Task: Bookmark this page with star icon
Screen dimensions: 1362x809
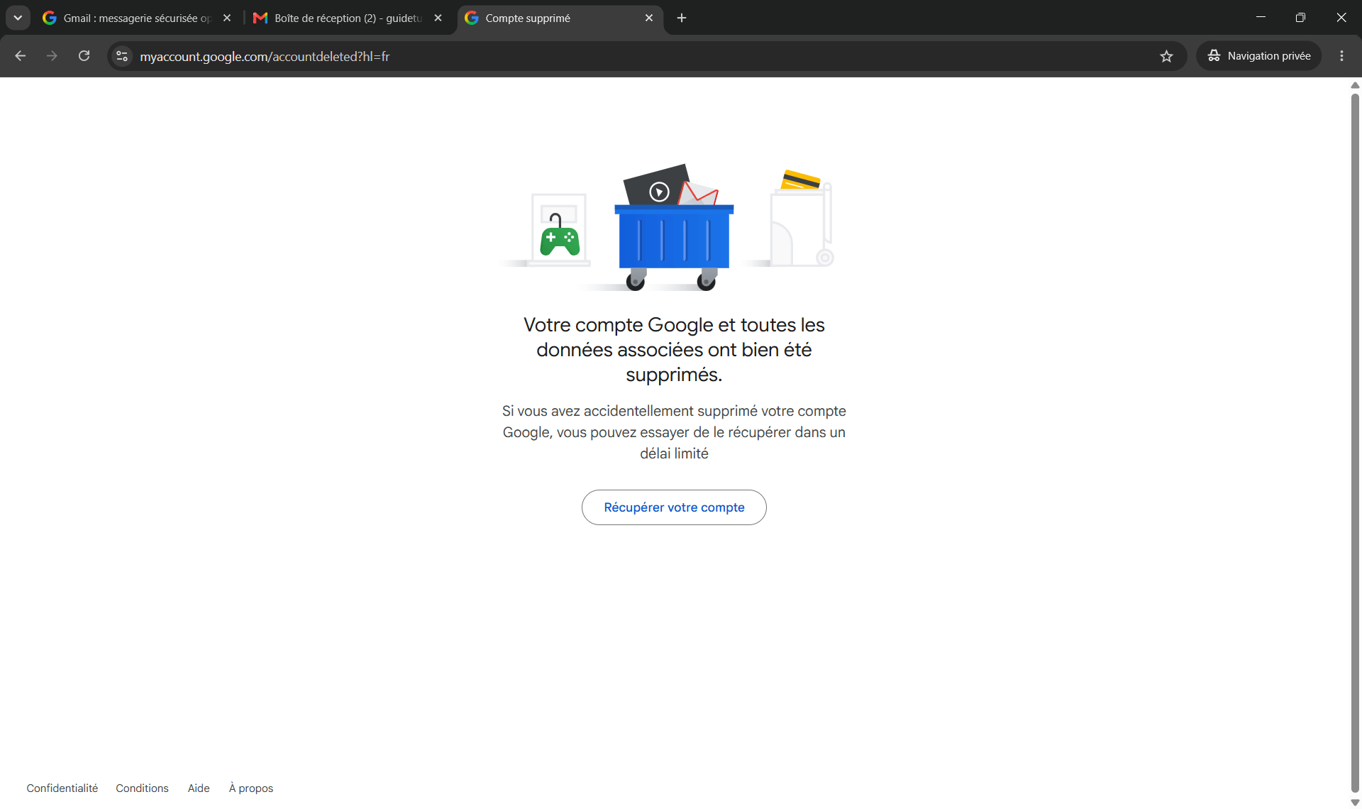Action: (x=1166, y=56)
